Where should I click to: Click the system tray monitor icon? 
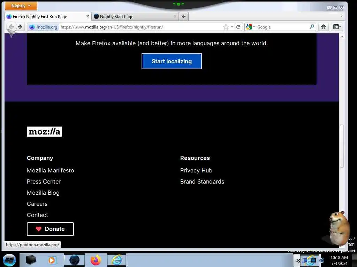tap(313, 261)
